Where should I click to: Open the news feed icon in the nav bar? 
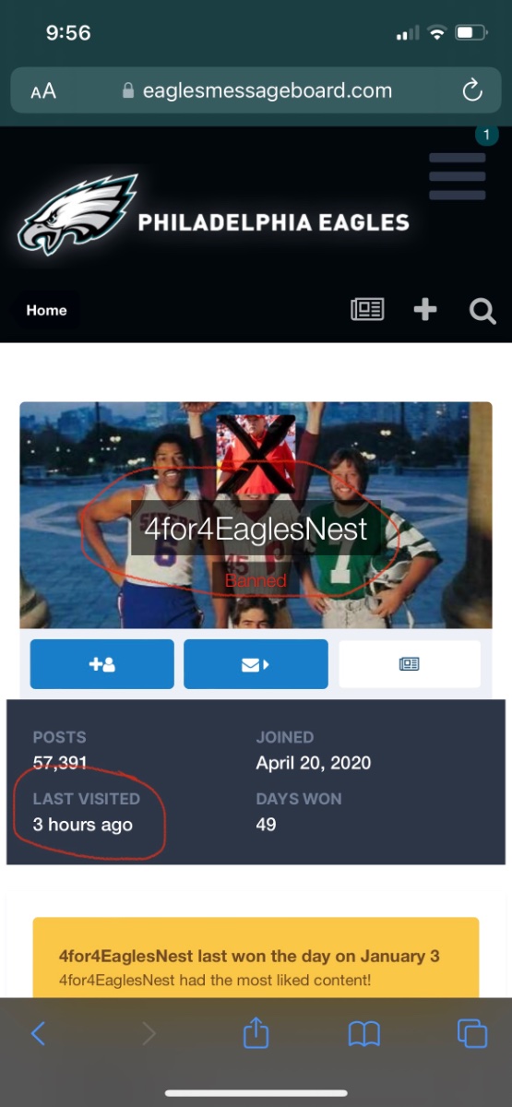(x=367, y=310)
